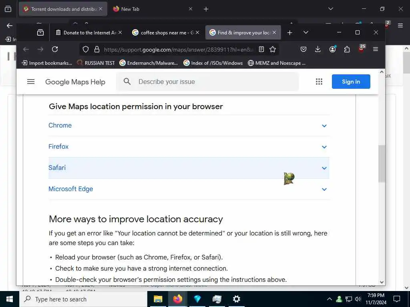The width and height of the screenshot is (410, 307).
Task: Click the front page scroll-down arrow
Action: tap(382, 282)
